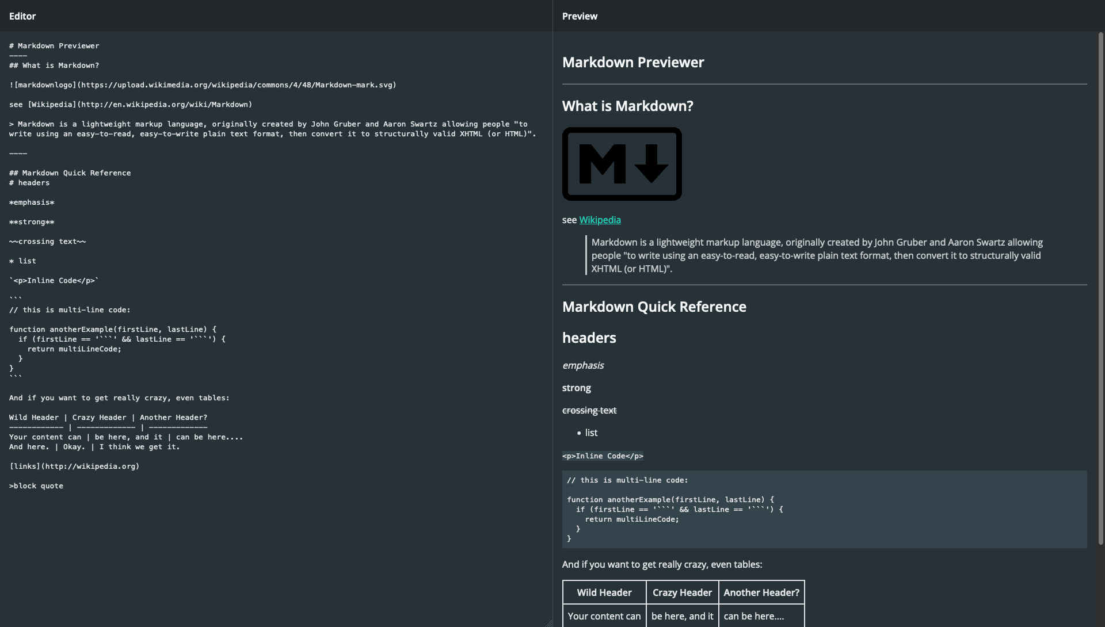Click the emphasis italic text in preview
Viewport: 1105px width, 627px height.
point(583,365)
